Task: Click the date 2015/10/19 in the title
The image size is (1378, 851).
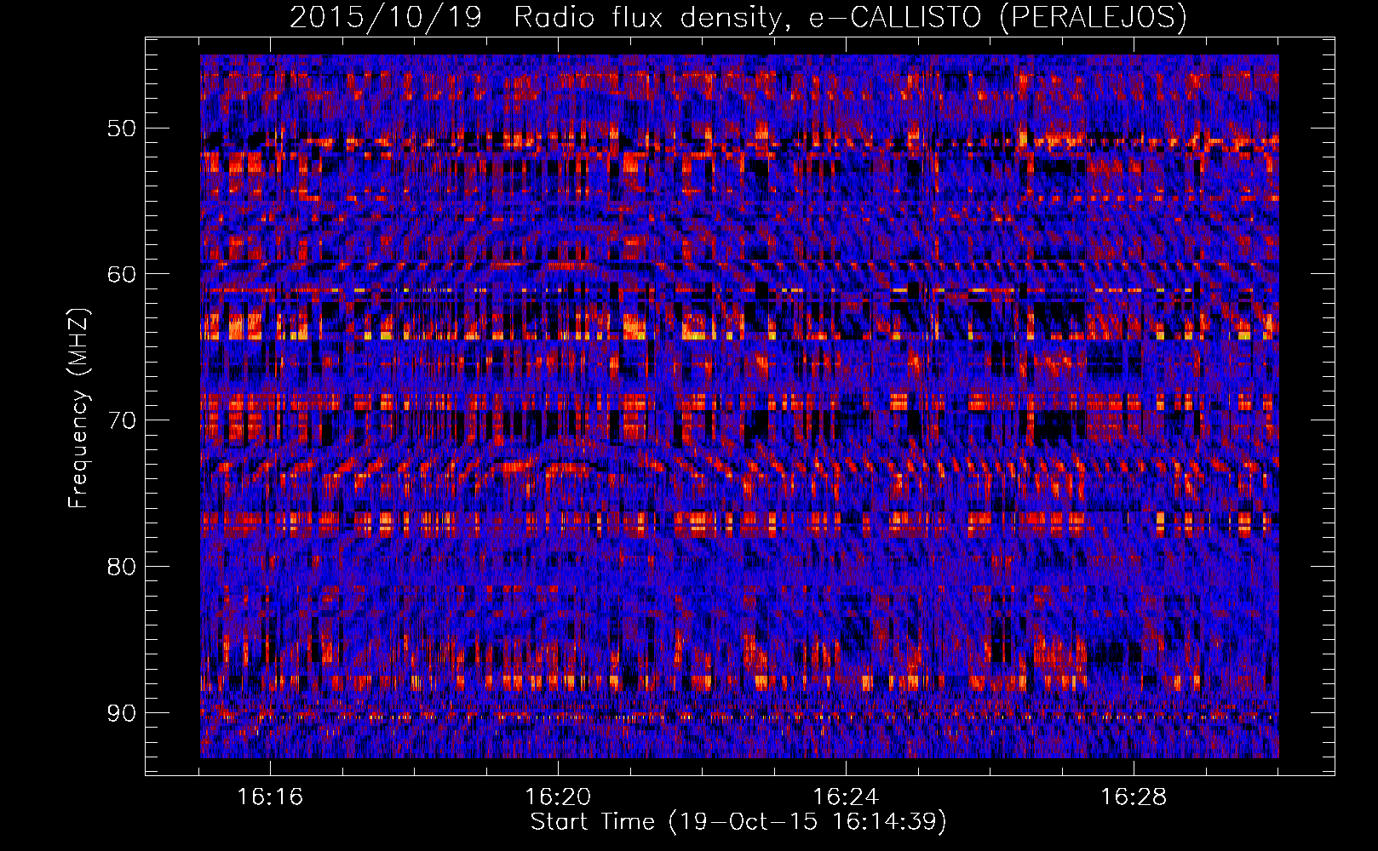Action: click(387, 17)
